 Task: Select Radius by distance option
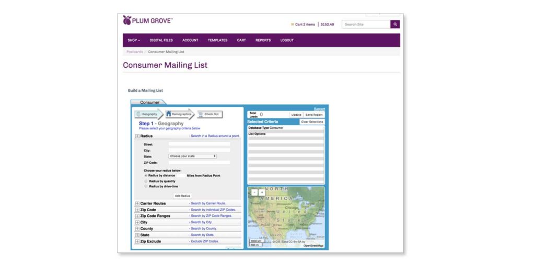coord(146,175)
